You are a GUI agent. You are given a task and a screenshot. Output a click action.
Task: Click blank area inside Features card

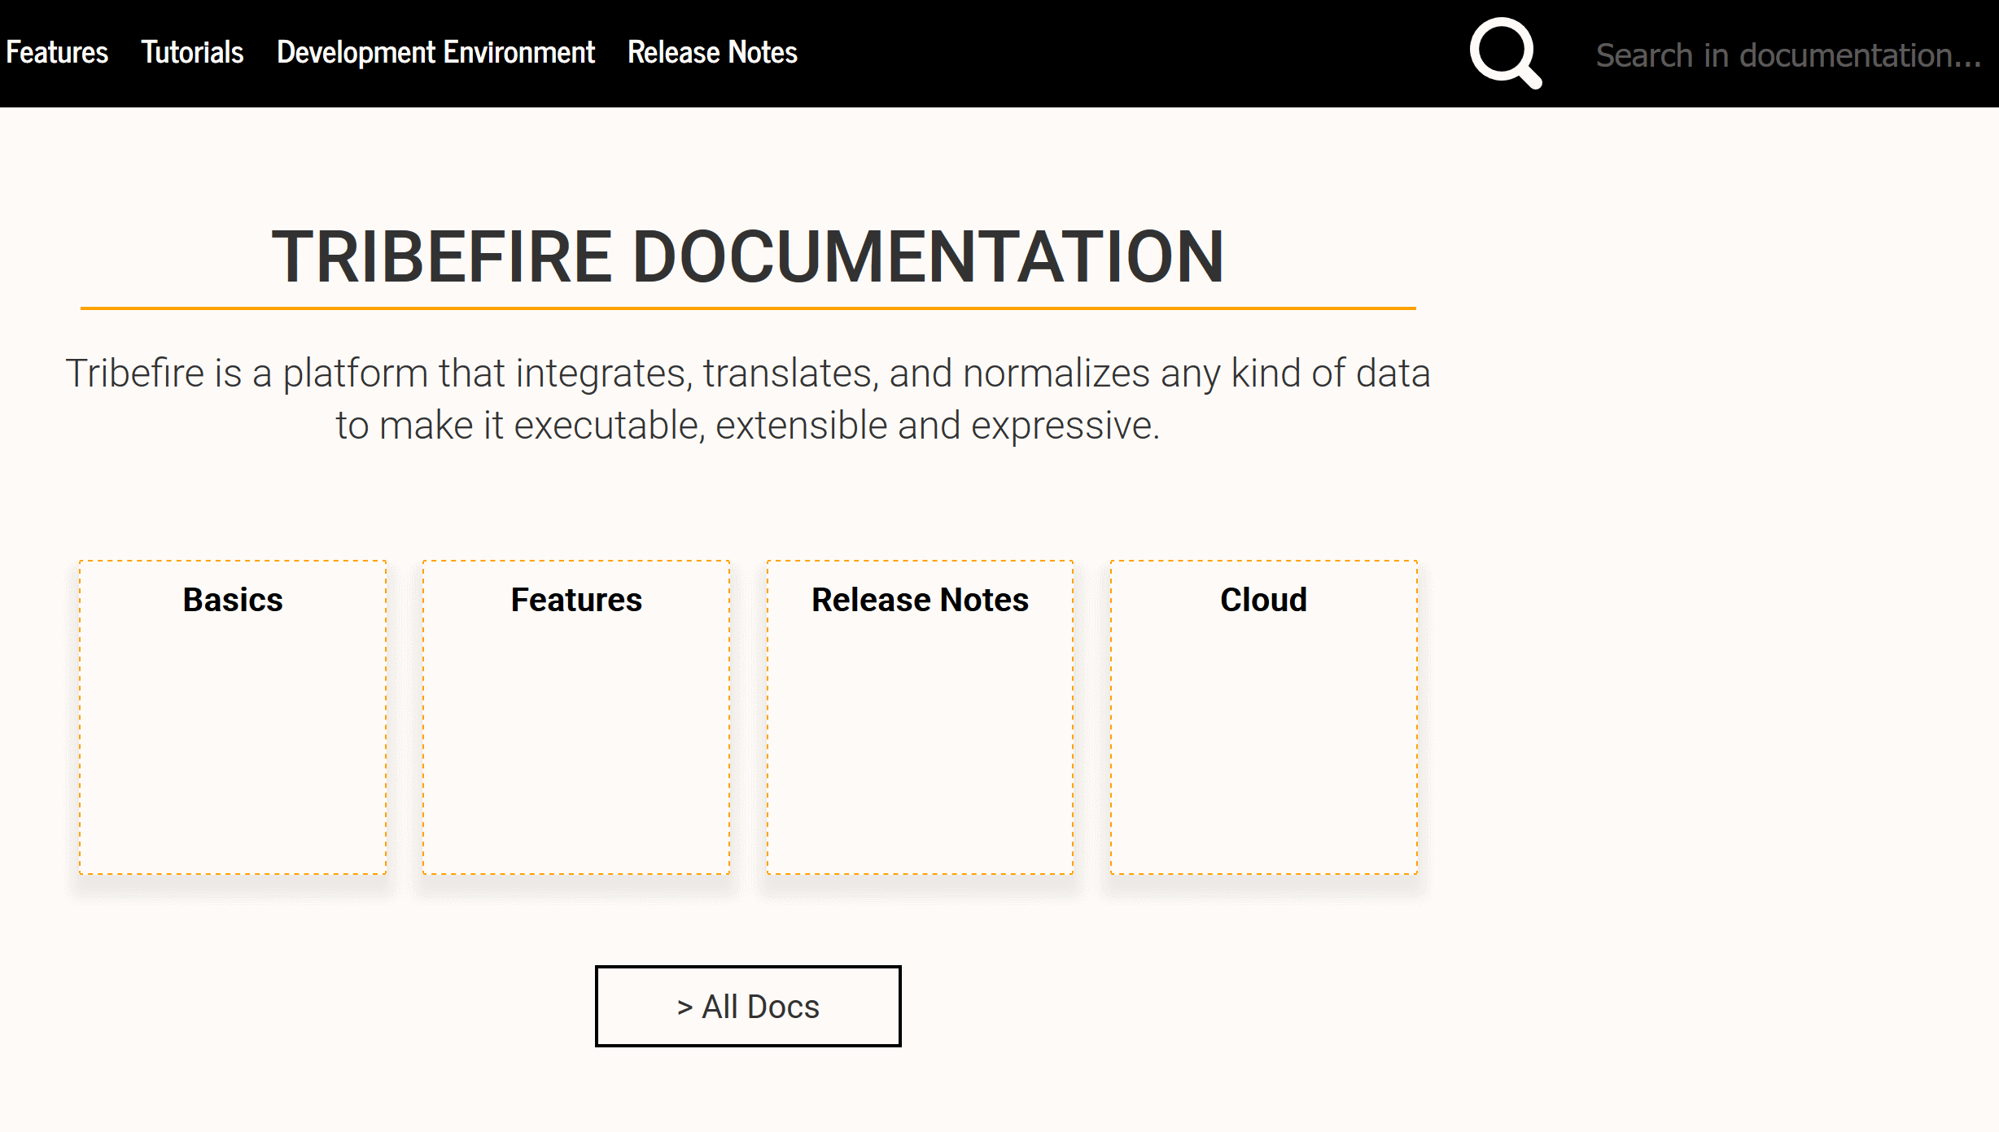click(576, 749)
